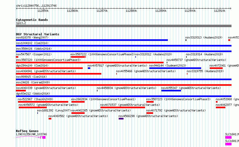Screen dimensions: 239x147
Task: Click the nsv4056572 (gnomADStructuralVariants) label
Action: point(48,105)
